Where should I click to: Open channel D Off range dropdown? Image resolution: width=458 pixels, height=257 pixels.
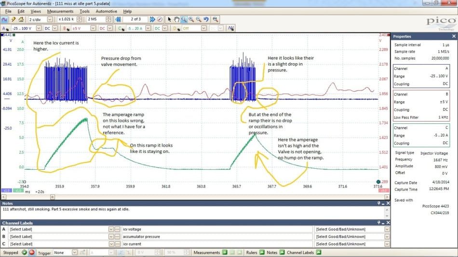click(203, 28)
